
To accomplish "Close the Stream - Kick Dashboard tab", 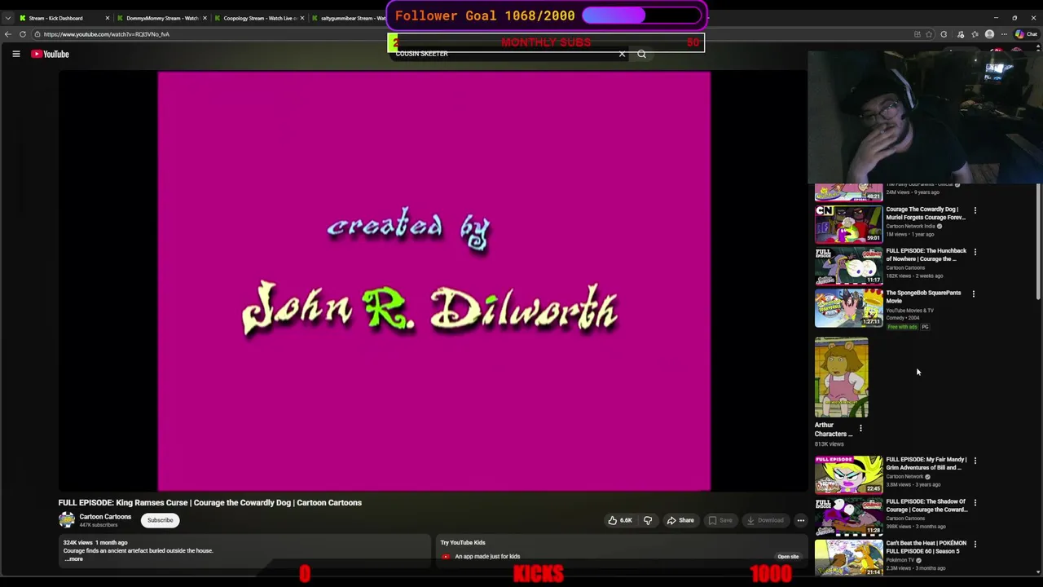I will (x=107, y=18).
